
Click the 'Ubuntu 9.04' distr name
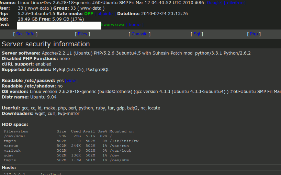[x=43, y=97]
